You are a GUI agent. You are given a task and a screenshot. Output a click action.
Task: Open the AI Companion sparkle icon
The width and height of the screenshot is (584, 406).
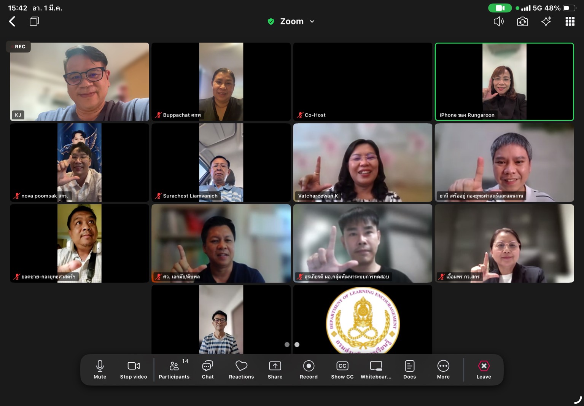click(546, 22)
